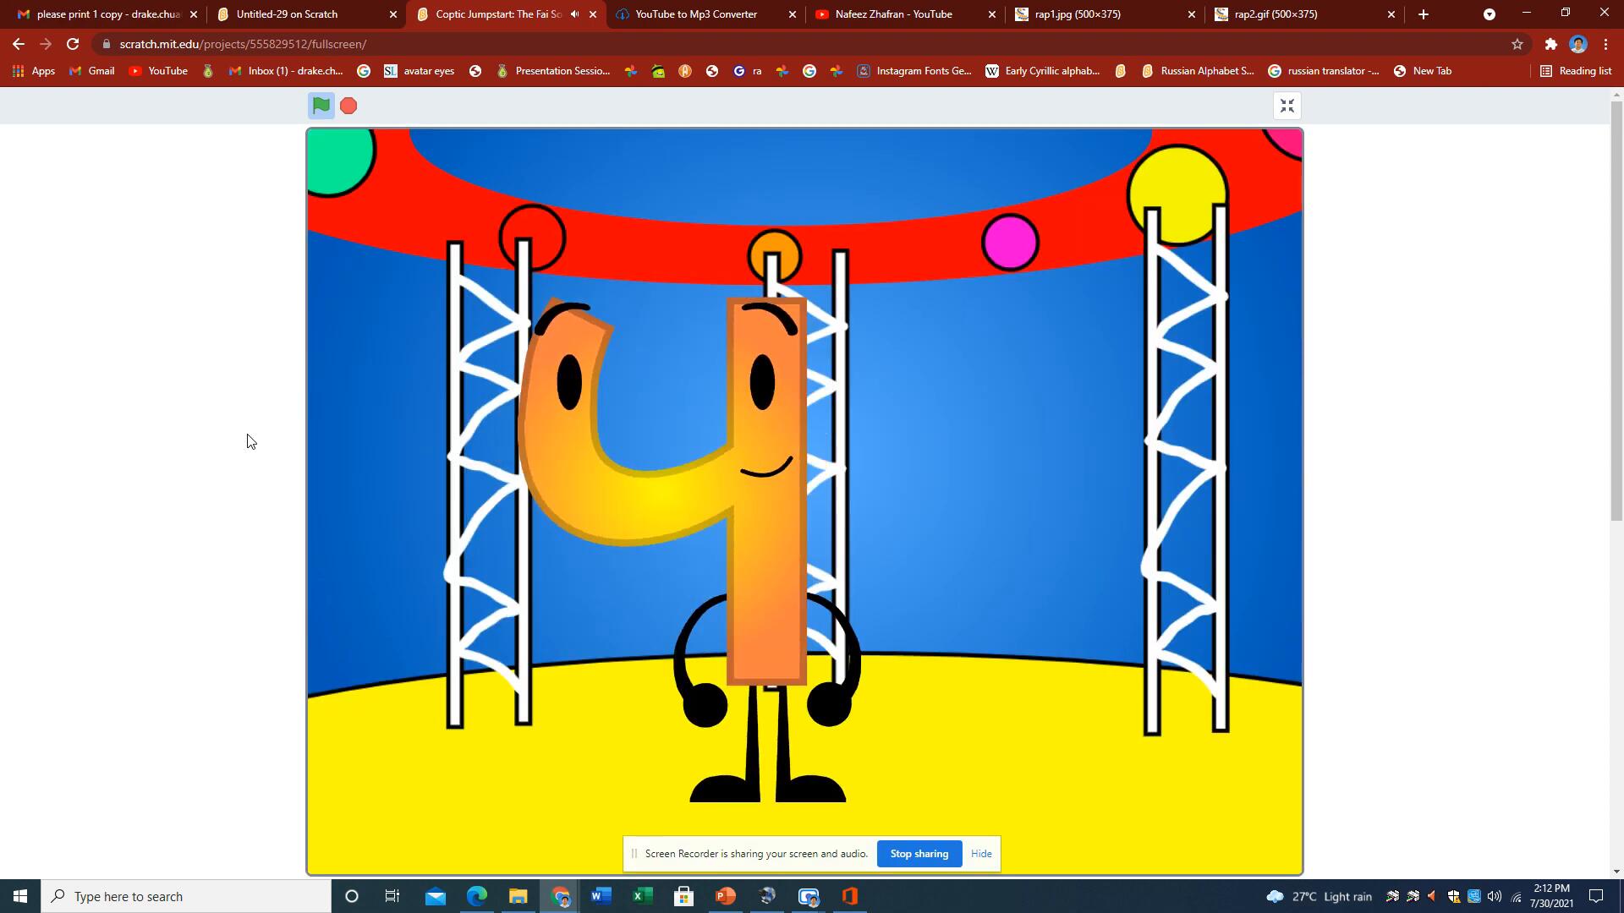The height and width of the screenshot is (913, 1624).
Task: Switch to the YouTube to Mp3 Converter tab
Action: 695,14
